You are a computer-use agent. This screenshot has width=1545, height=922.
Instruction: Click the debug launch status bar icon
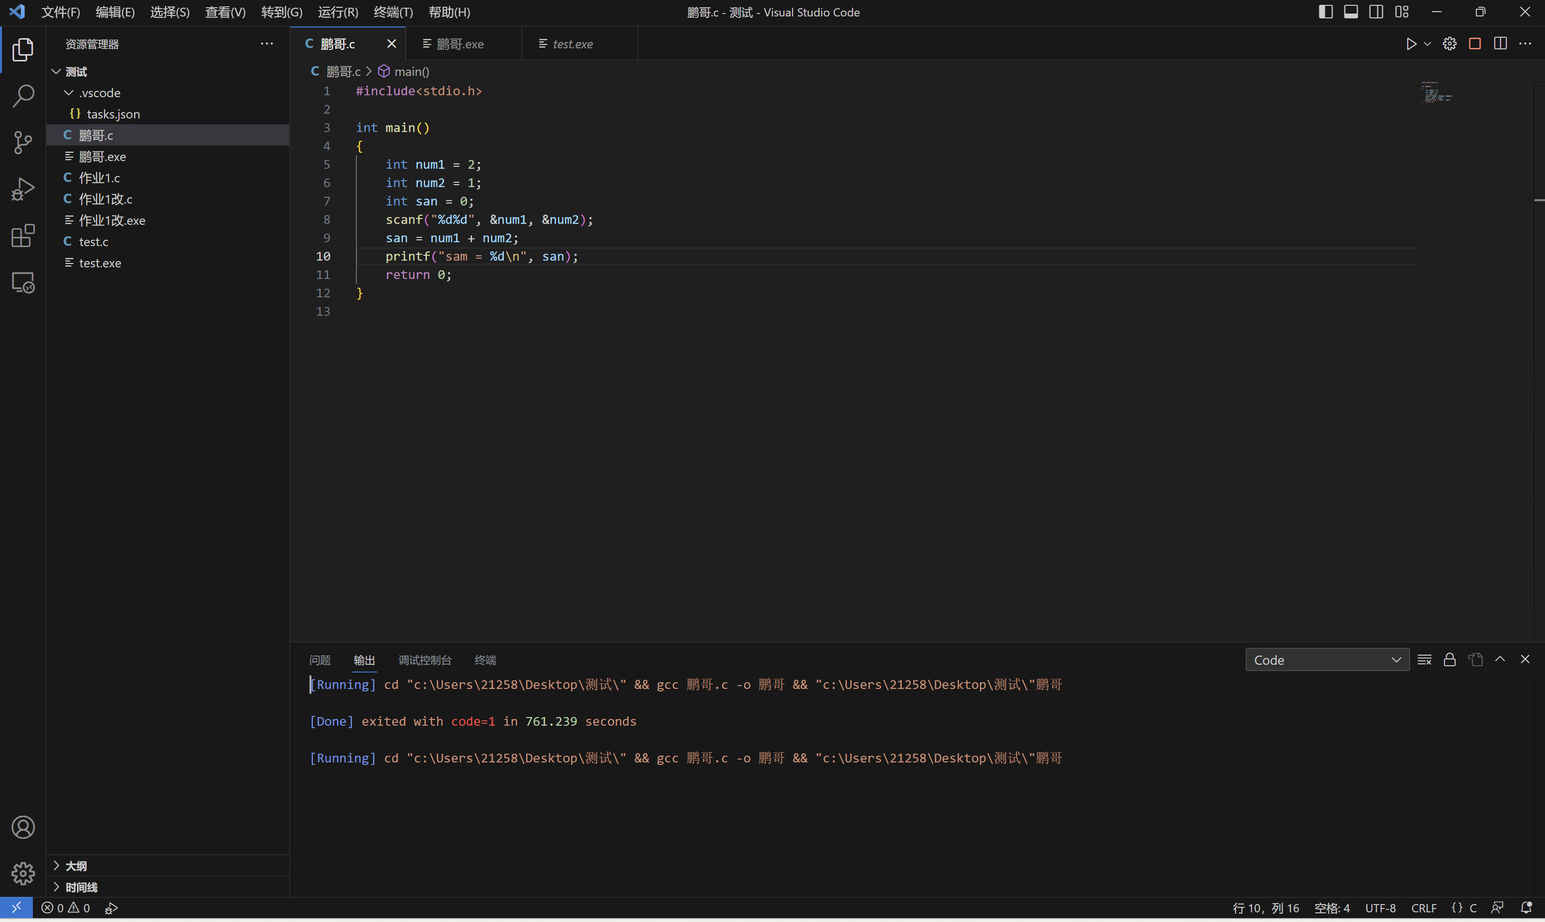pos(111,908)
